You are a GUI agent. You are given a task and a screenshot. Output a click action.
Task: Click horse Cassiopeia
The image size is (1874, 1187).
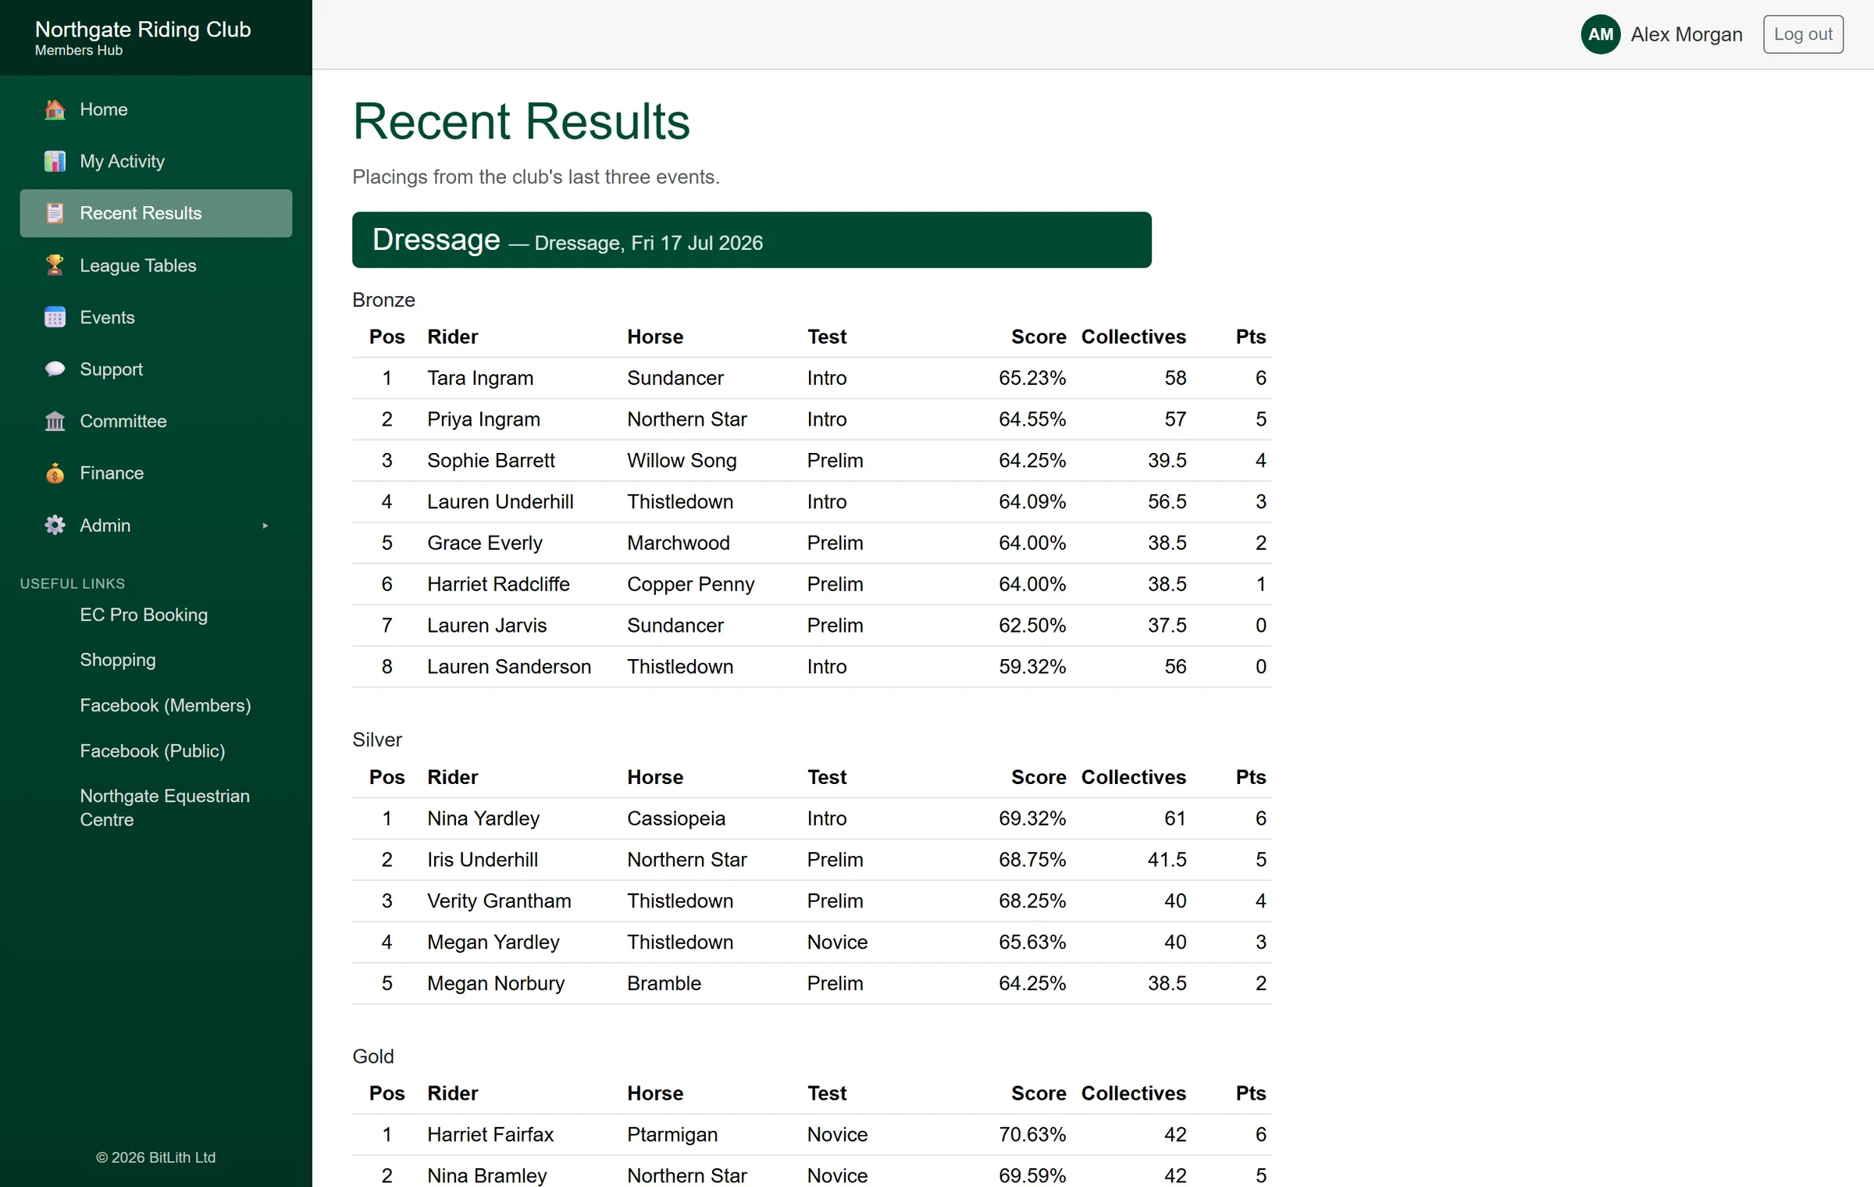coord(676,819)
